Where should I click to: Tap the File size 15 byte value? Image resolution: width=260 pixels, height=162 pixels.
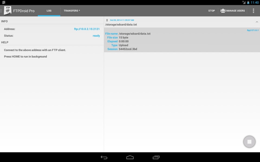tap(123, 38)
